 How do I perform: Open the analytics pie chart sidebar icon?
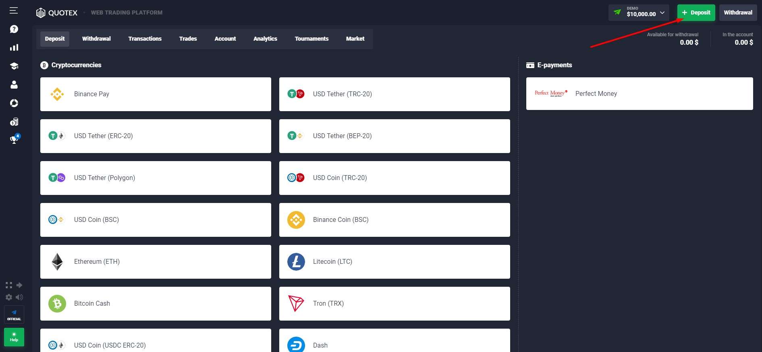point(14,103)
